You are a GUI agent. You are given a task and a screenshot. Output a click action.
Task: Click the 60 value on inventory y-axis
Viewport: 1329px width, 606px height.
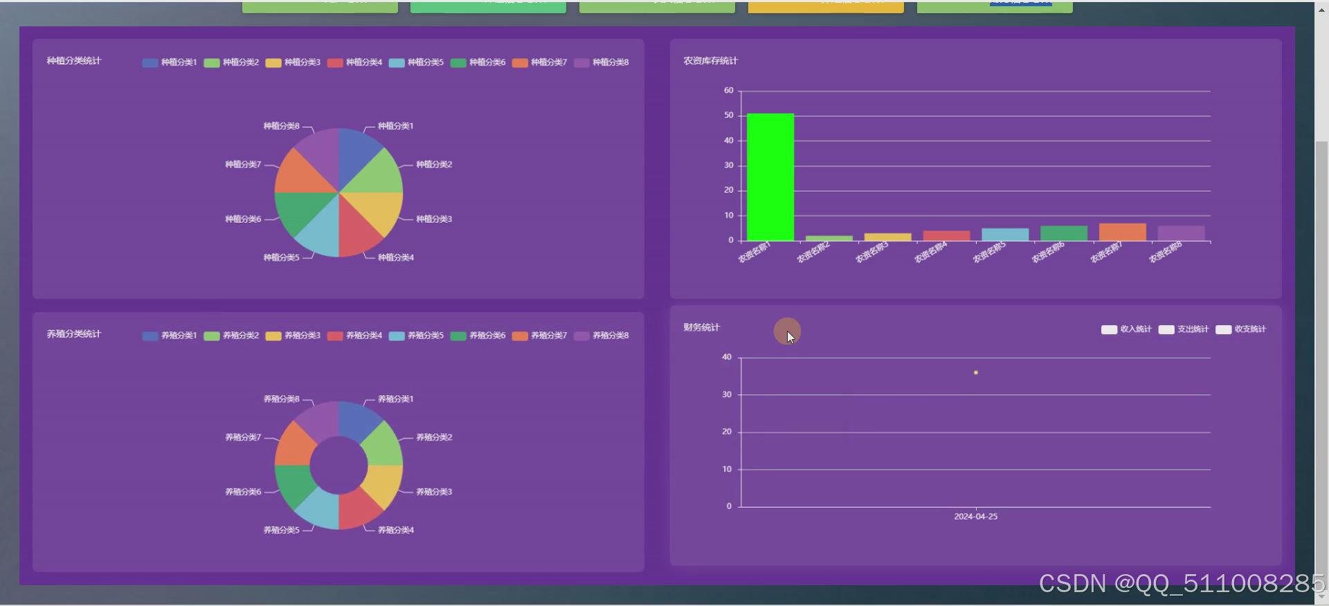729,91
